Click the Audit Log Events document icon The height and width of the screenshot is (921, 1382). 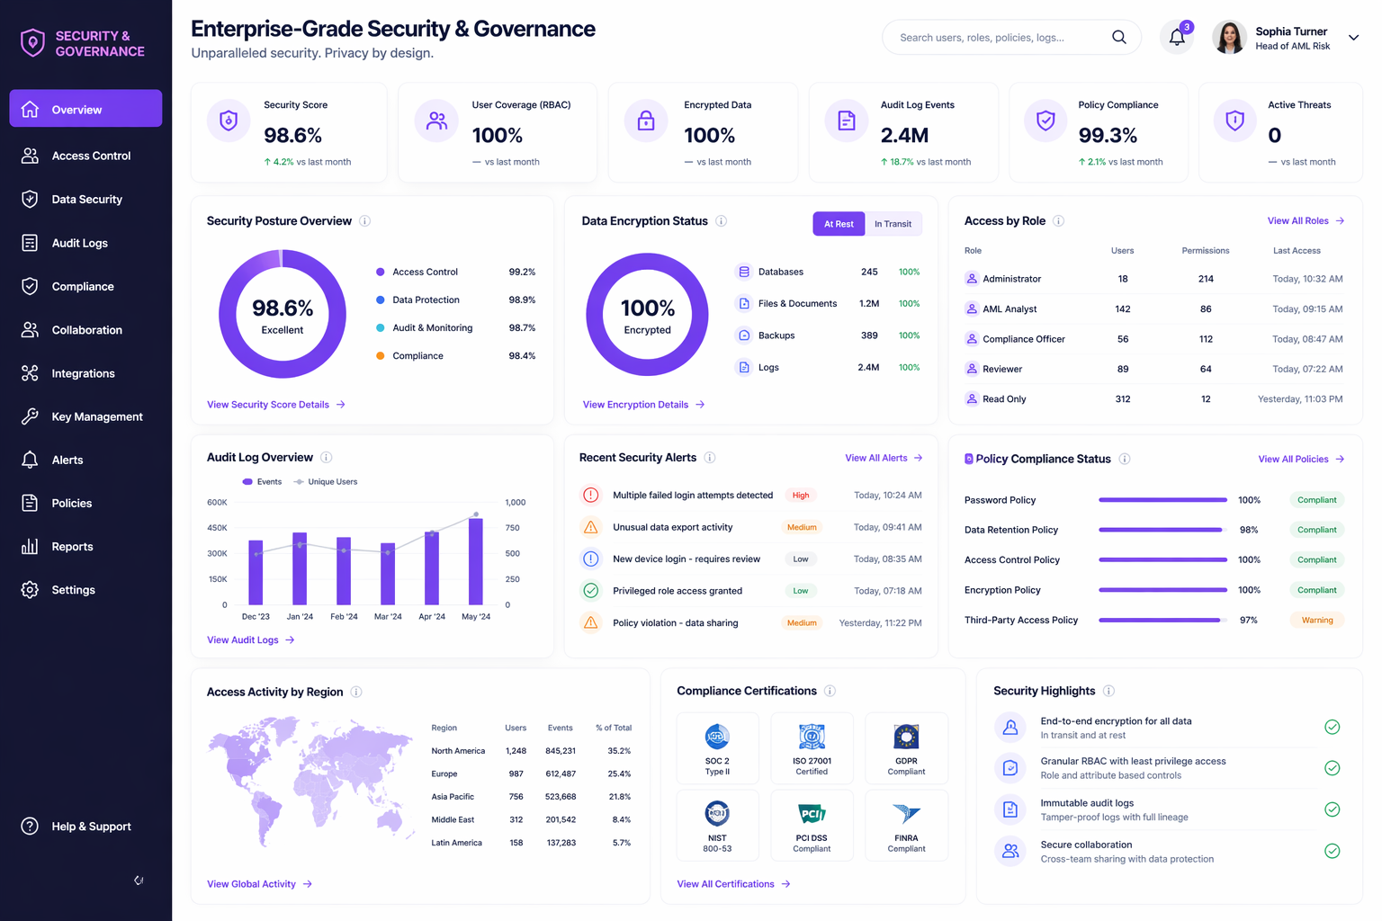[847, 121]
